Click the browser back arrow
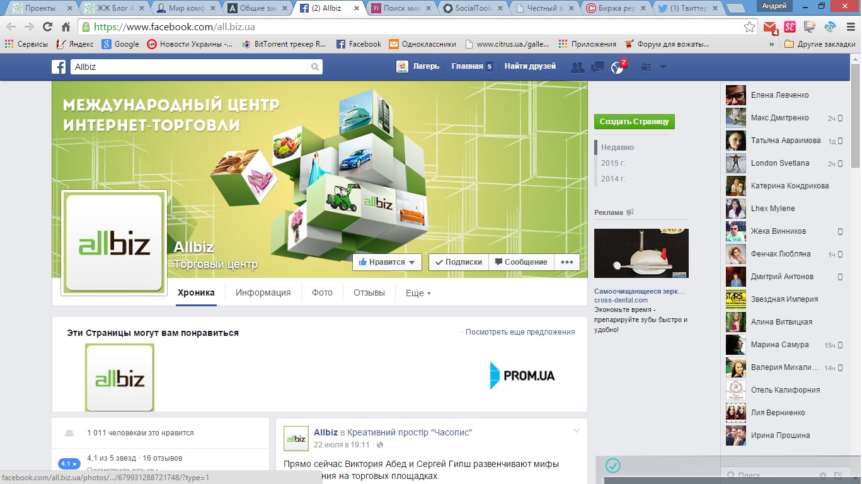Viewport: 862px width, 484px height. (x=11, y=27)
